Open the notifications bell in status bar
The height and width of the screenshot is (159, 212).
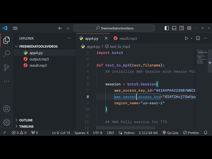pos(205,132)
